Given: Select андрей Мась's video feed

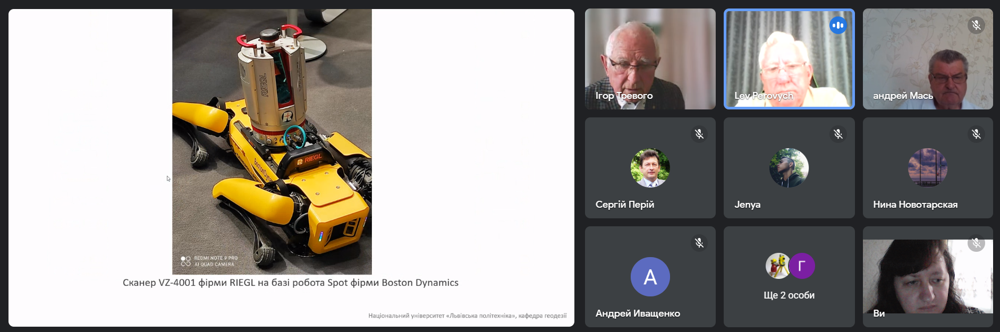Looking at the screenshot, I should (928, 59).
